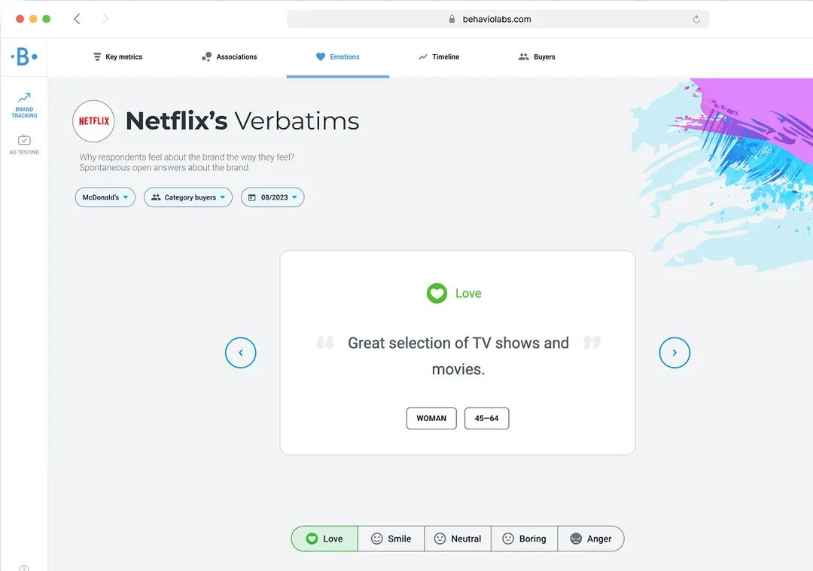813x571 pixels.
Task: Click the macOS yellow minimize button
Action: click(33, 19)
